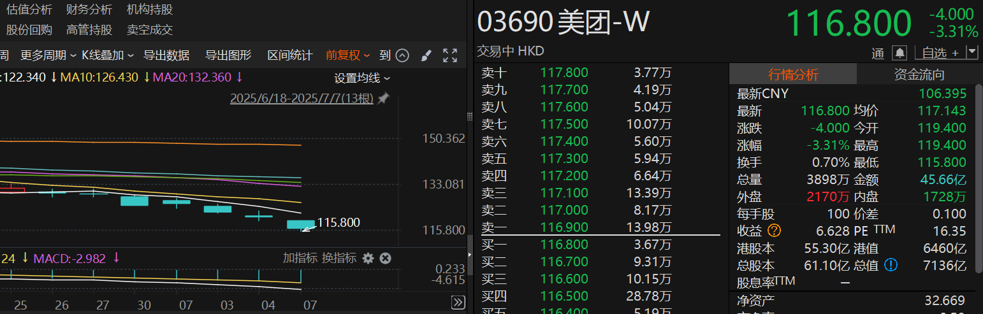The height and width of the screenshot is (314, 983).
Task: Click the 净资产 value 32.669
Action: click(945, 301)
